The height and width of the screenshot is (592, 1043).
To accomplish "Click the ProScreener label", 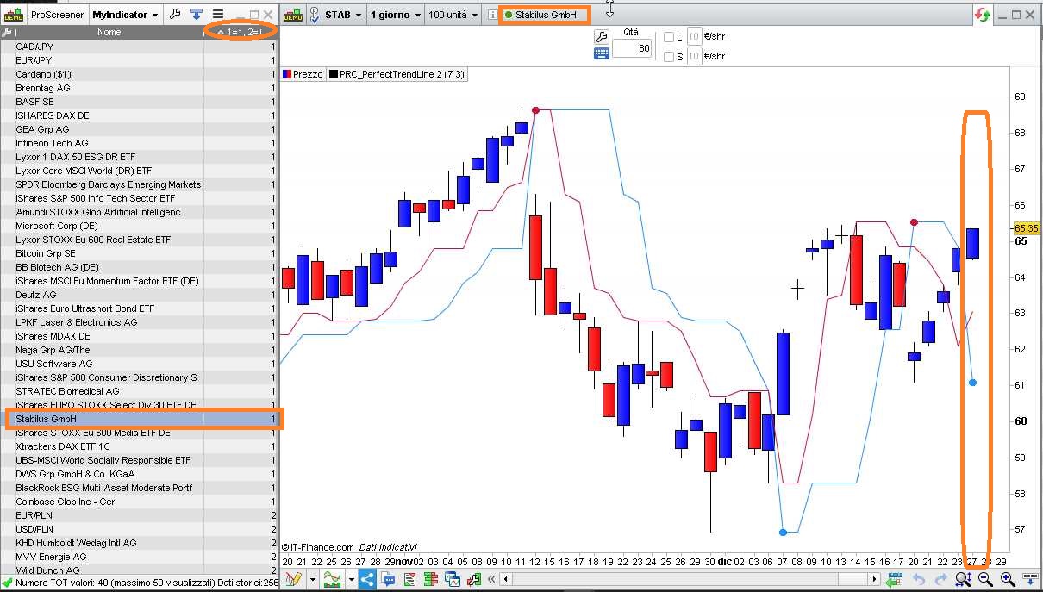I will (x=58, y=15).
